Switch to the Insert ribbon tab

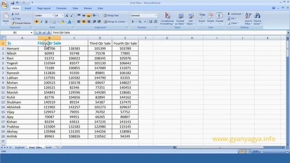coord(28,8)
